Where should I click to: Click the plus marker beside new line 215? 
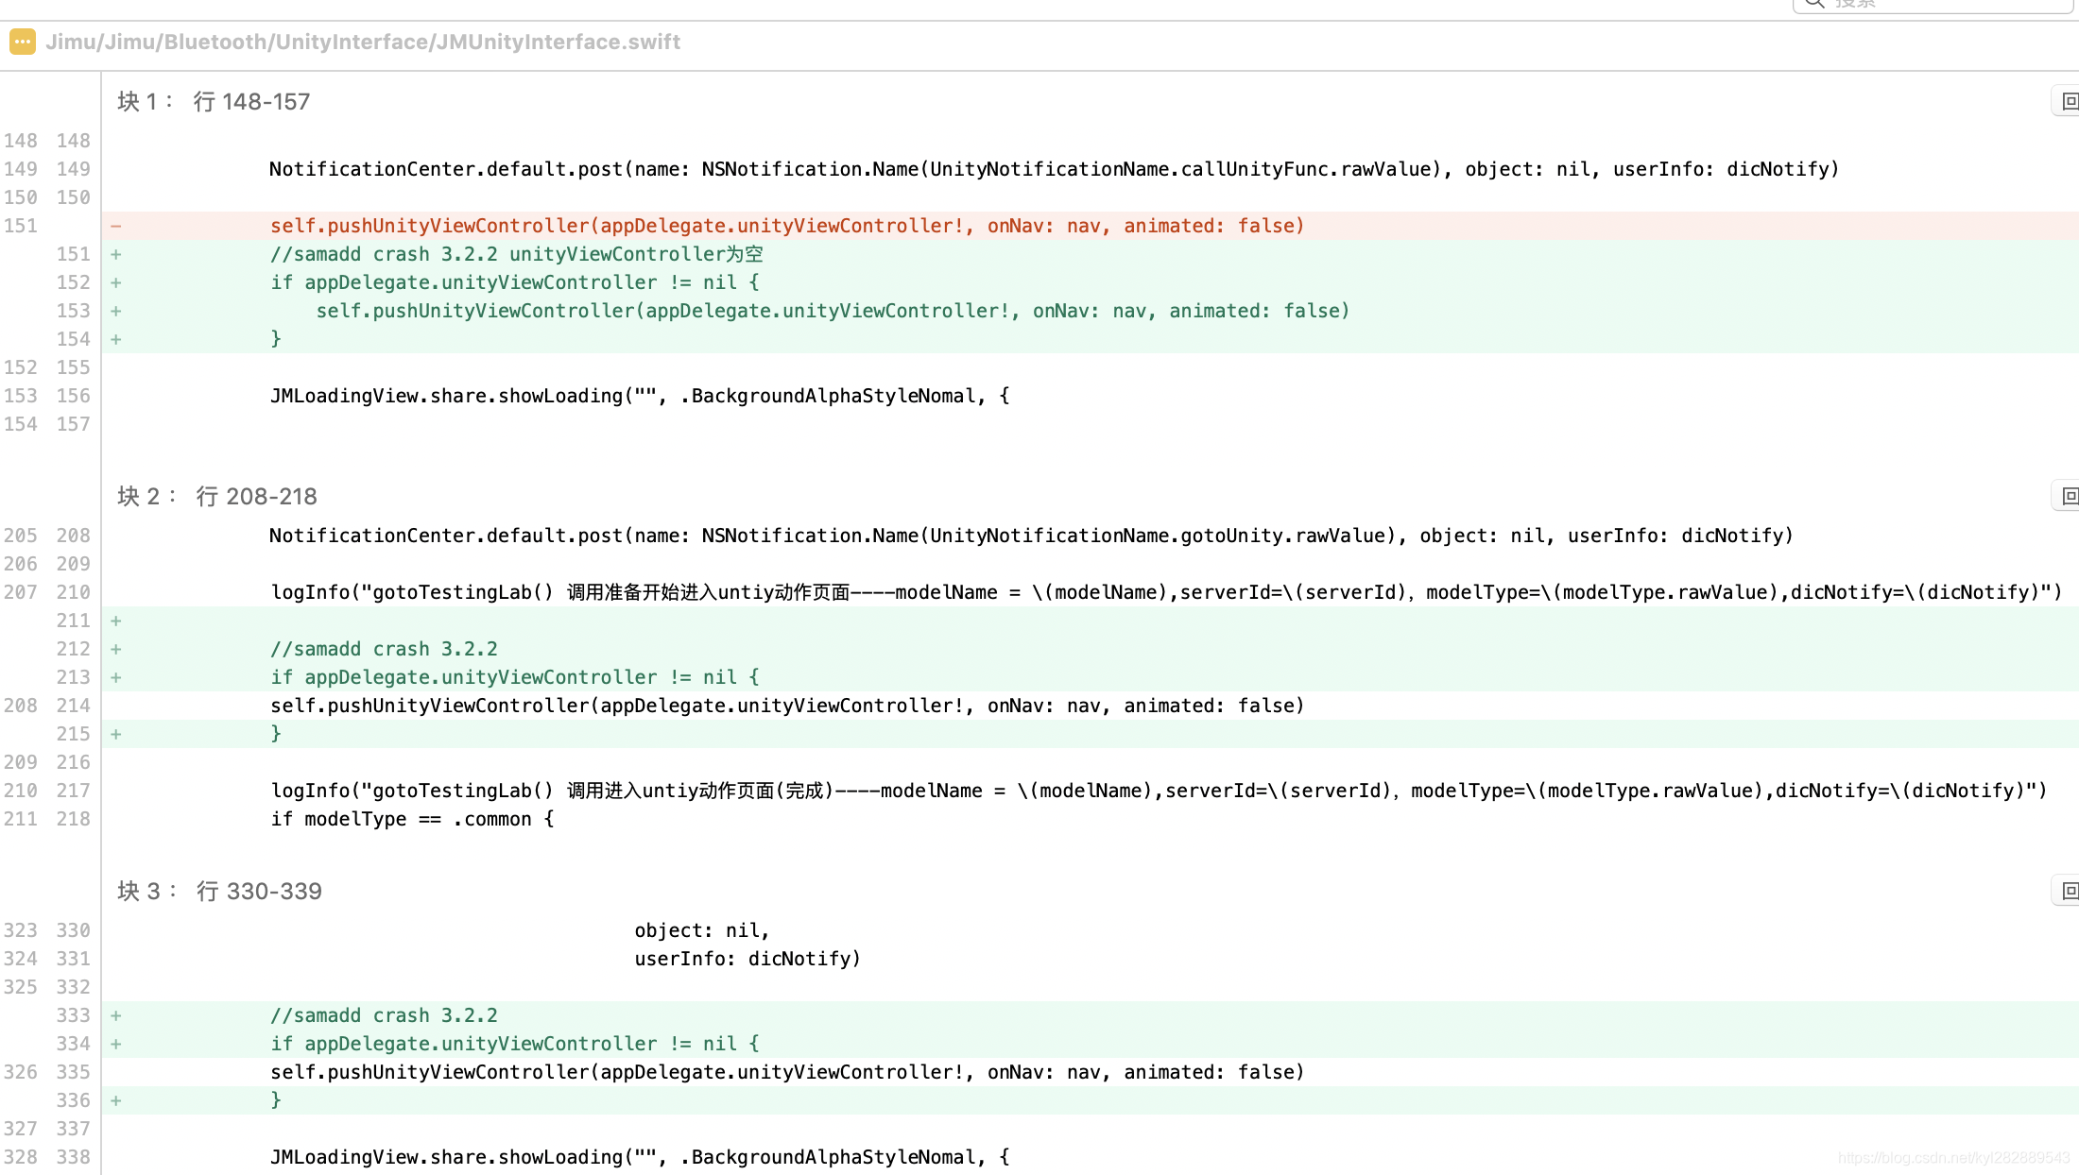point(115,734)
